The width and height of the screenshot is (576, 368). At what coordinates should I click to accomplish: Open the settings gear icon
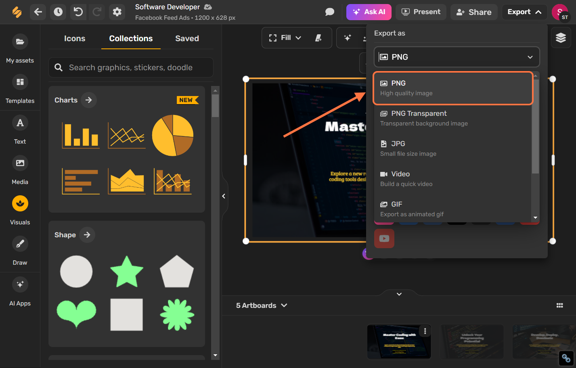point(117,12)
